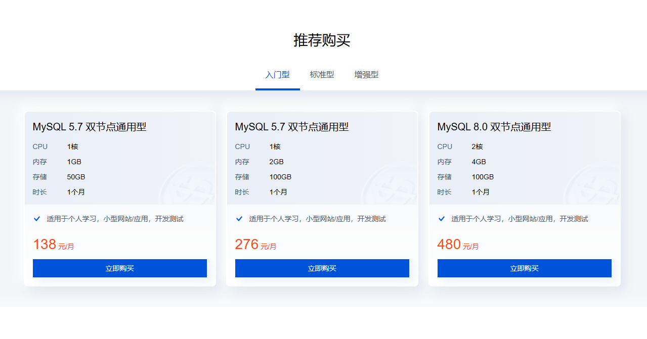Click the usage description in the 276 元/月 card

[x=318, y=219]
